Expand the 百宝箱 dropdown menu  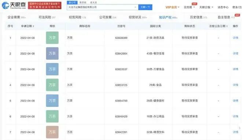(189, 7)
